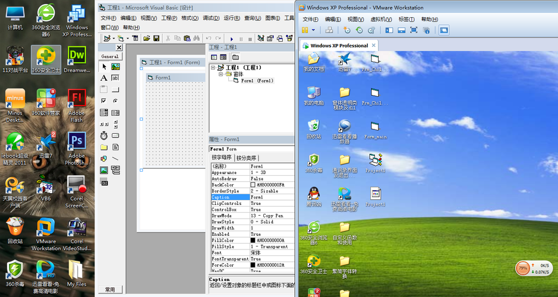The image size is (558, 297).
Task: Click Toggle Folders icon in project panel
Action: pyautogui.click(x=235, y=57)
